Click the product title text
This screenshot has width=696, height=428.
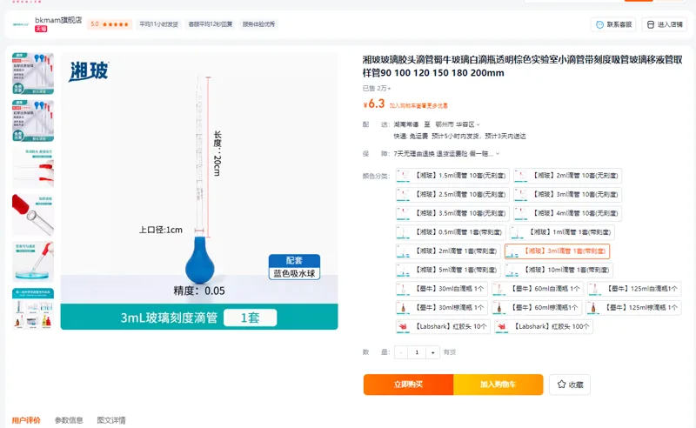(x=522, y=66)
